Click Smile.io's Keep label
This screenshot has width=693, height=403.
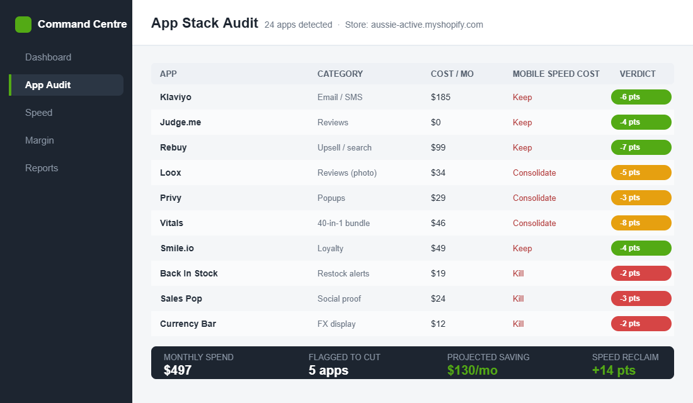pos(522,248)
